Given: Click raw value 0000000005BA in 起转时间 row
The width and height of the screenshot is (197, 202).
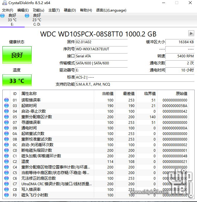Looking at the screenshot, I should pos(175,106).
